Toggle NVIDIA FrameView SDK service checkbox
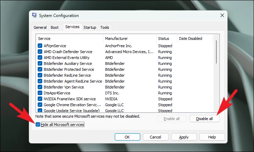This screenshot has width=254, height=152. [40, 99]
